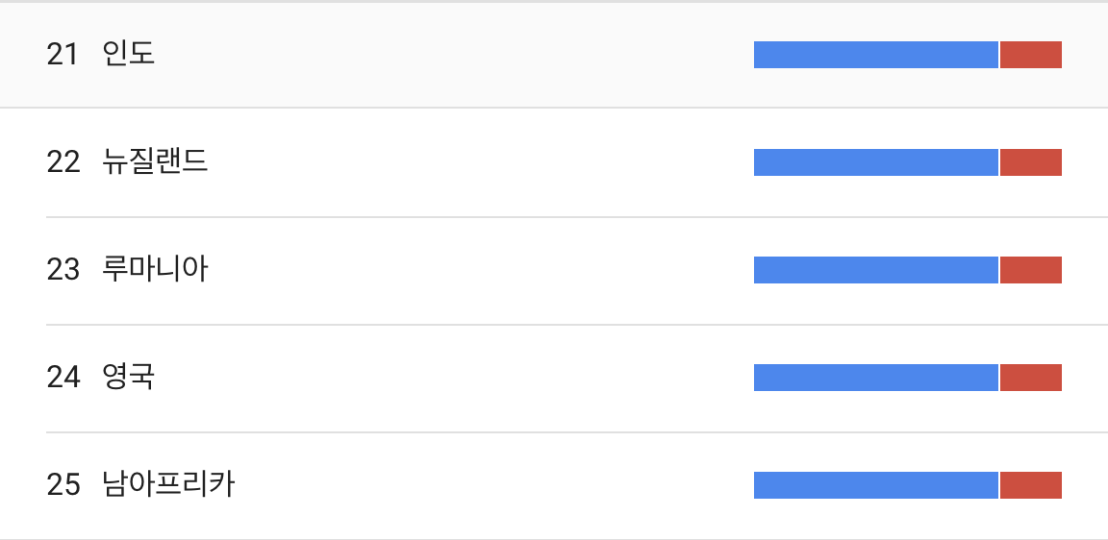Image resolution: width=1108 pixels, height=540 pixels.
Task: Open the 뉴질랜드 row label
Action: click(155, 162)
